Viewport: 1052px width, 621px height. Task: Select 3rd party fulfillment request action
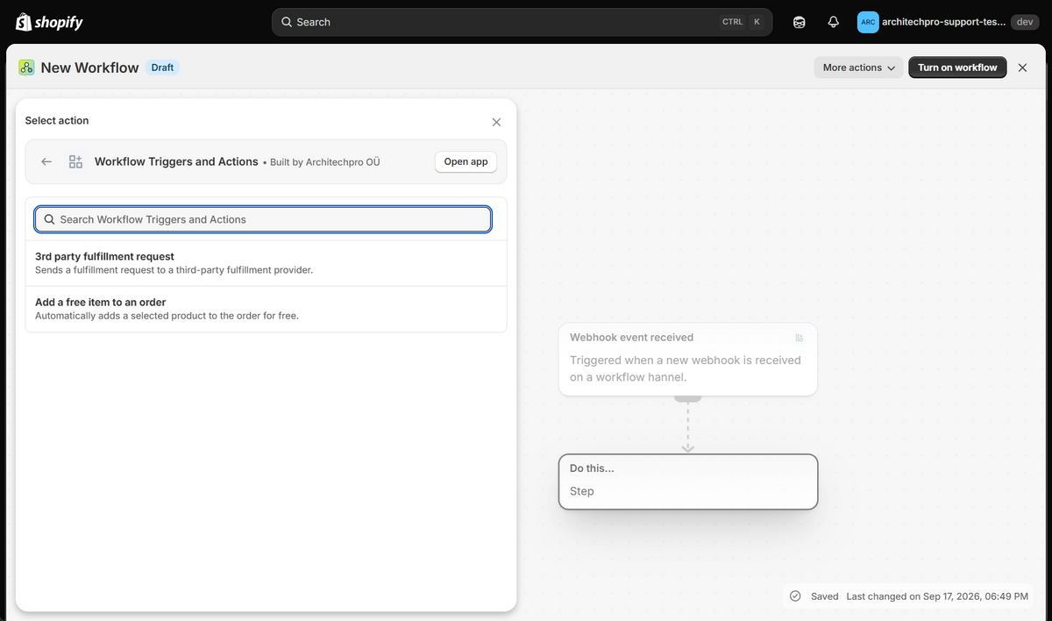coord(267,263)
